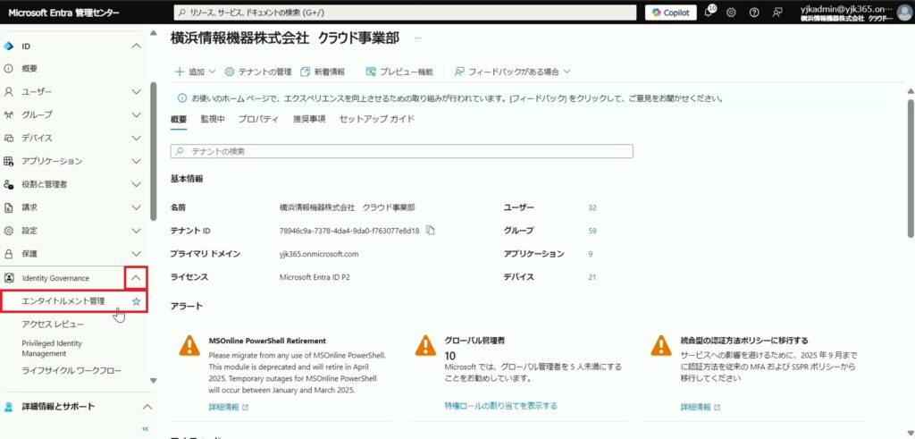Collapse the sidebar with double chevron
Image resolution: width=915 pixels, height=439 pixels.
(x=146, y=429)
